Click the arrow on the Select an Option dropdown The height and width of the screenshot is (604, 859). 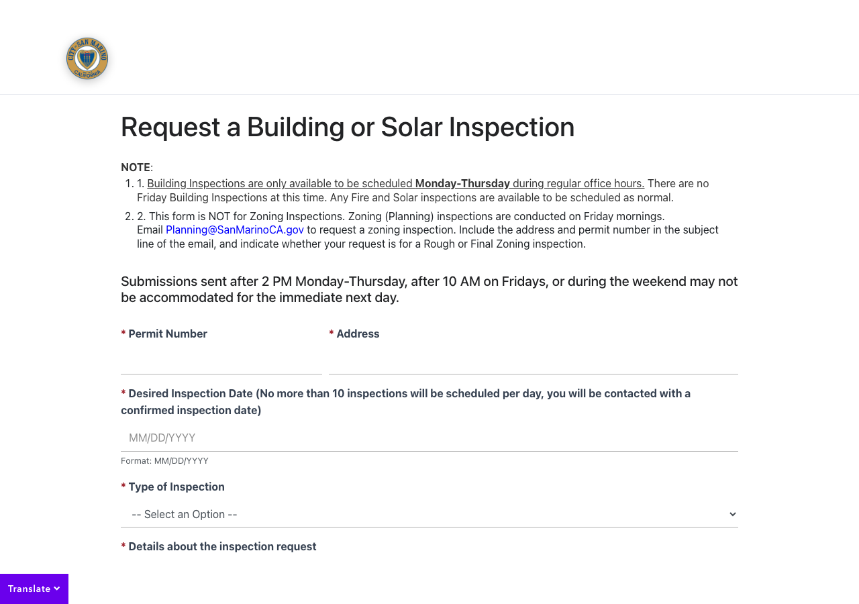point(732,514)
